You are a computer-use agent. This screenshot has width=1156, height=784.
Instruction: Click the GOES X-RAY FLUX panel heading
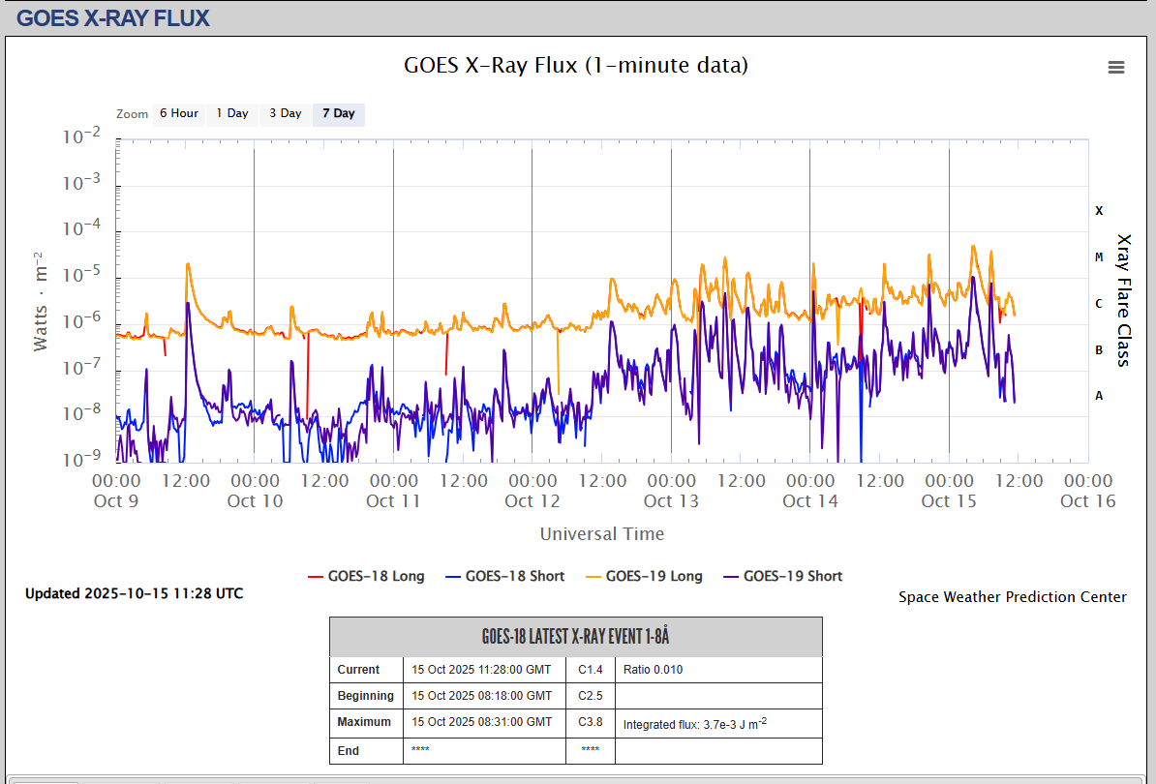(113, 17)
